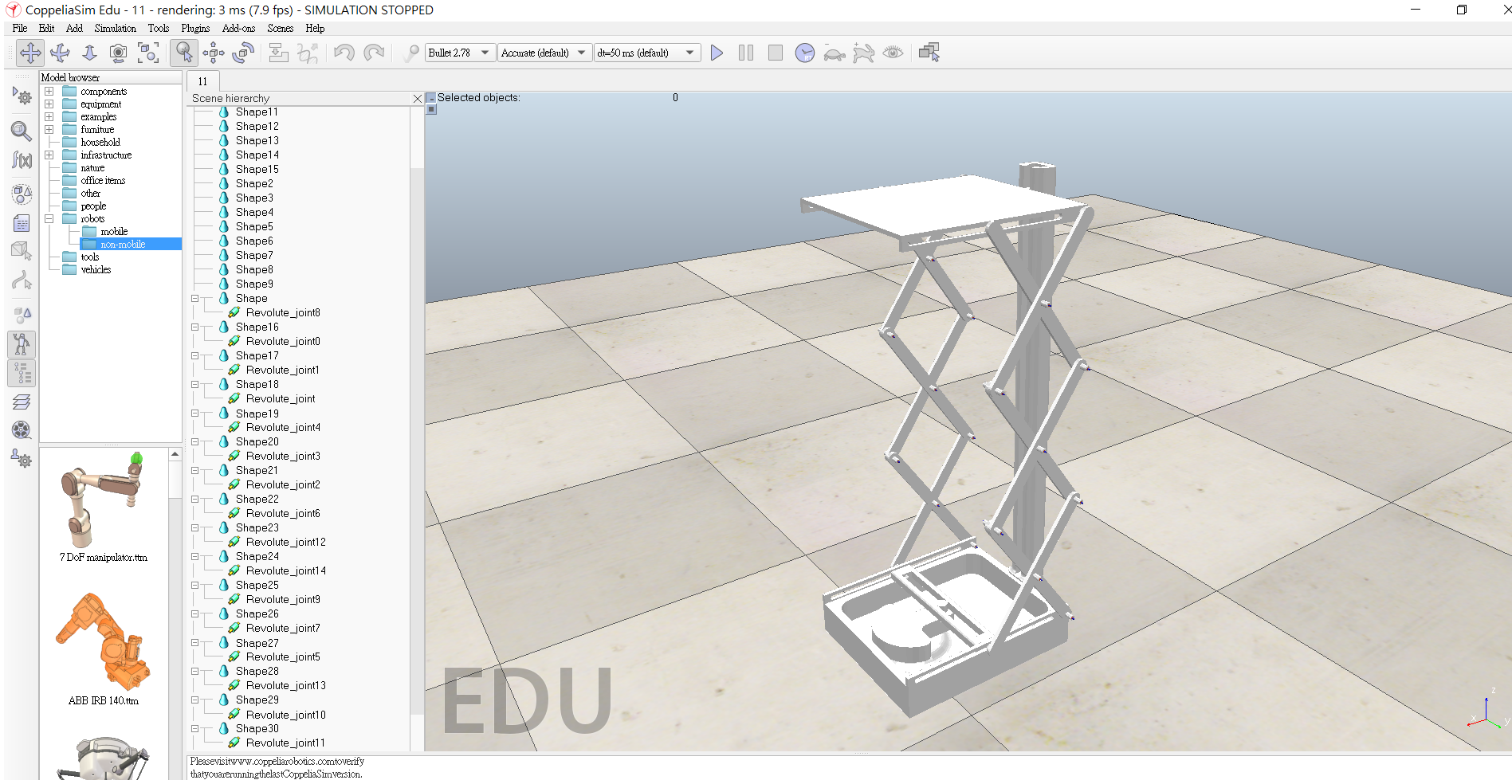Select the mobile robots folder
The image size is (1512, 780).
click(x=114, y=232)
